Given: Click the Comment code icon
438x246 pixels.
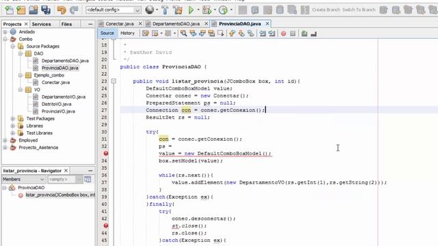Looking at the screenshot, I should [x=304, y=33].
